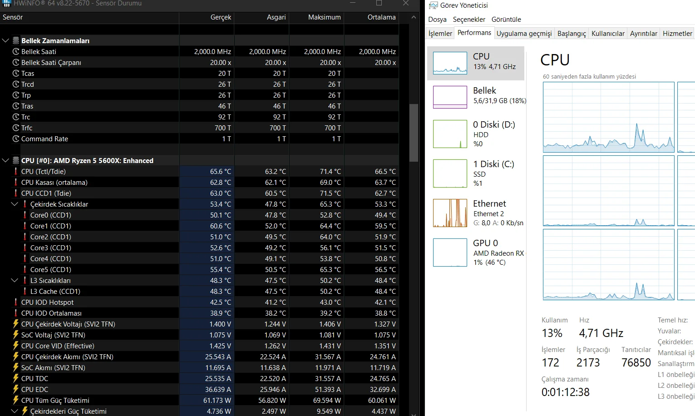Switch to the Başlangıç tab

click(x=572, y=33)
